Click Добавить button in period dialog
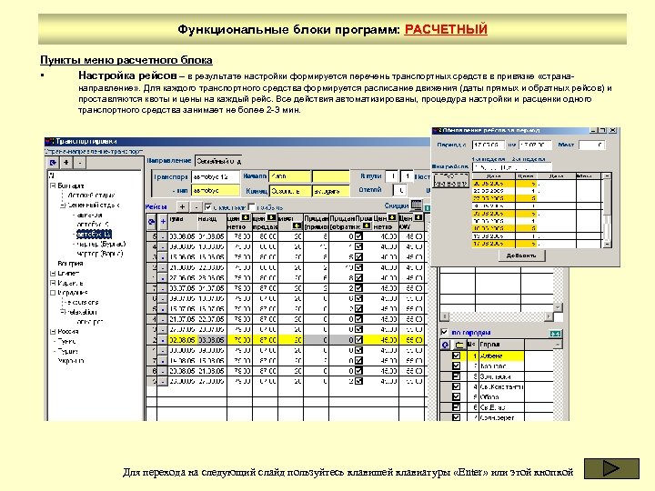 click(521, 256)
